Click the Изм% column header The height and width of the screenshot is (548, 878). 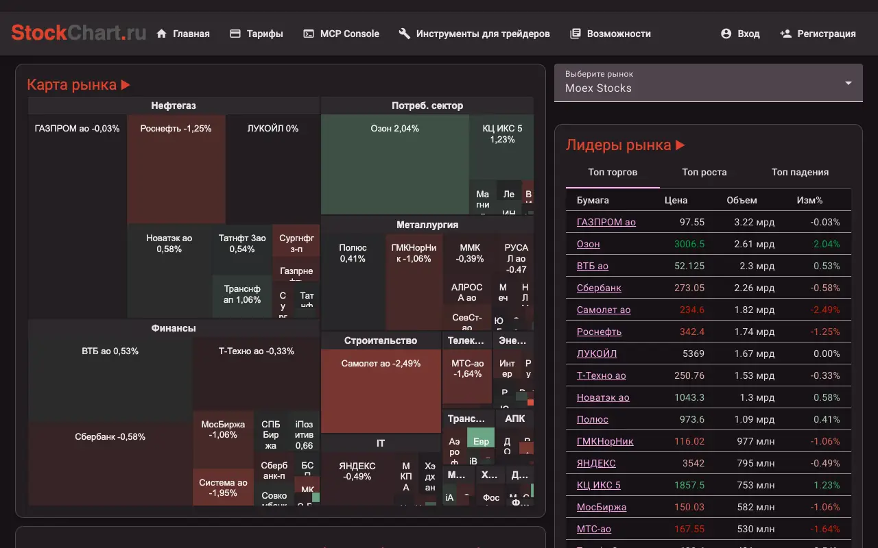pyautogui.click(x=809, y=200)
